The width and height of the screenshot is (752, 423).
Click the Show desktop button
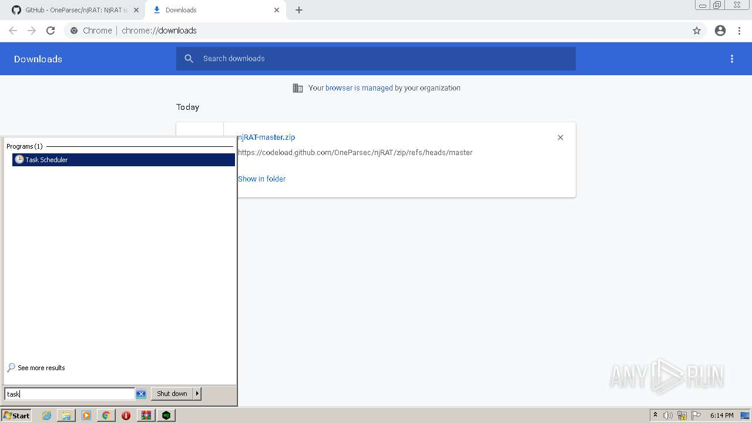(x=746, y=415)
